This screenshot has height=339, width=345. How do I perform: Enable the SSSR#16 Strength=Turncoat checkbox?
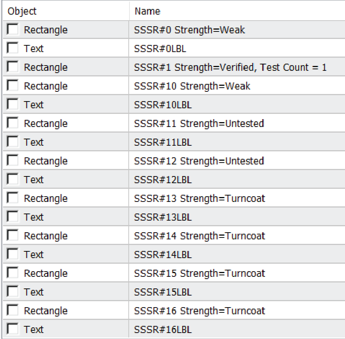pos(13,310)
